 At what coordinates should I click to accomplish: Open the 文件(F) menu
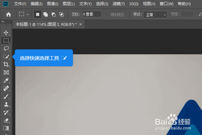pyautogui.click(x=20, y=4)
